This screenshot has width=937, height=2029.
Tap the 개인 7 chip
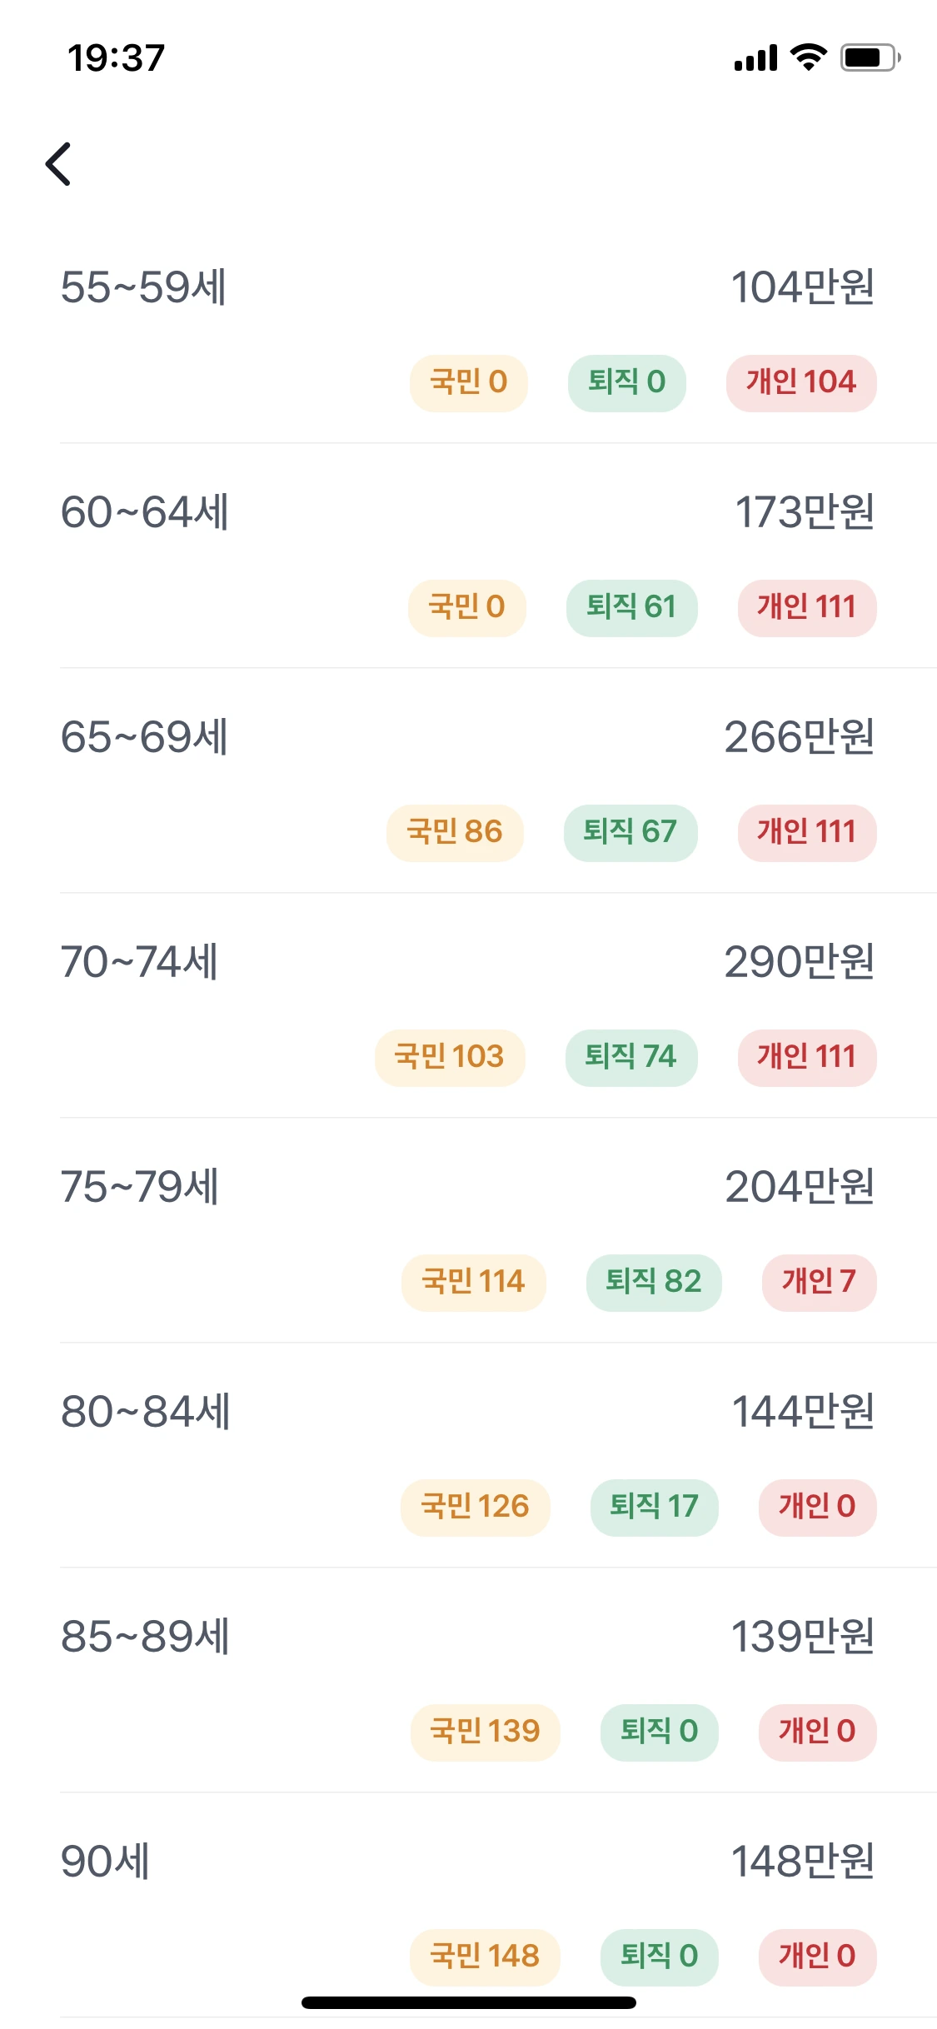click(x=819, y=1282)
